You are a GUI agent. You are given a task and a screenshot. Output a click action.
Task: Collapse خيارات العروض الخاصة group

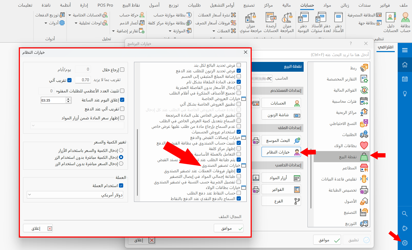point(244,99)
